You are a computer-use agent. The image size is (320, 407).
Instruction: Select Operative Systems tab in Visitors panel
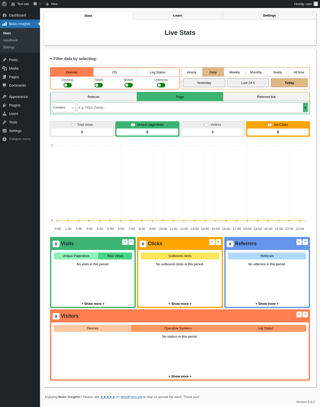pos(178,328)
